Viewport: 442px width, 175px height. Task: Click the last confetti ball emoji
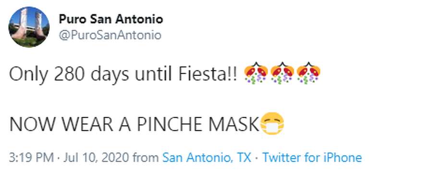(308, 73)
